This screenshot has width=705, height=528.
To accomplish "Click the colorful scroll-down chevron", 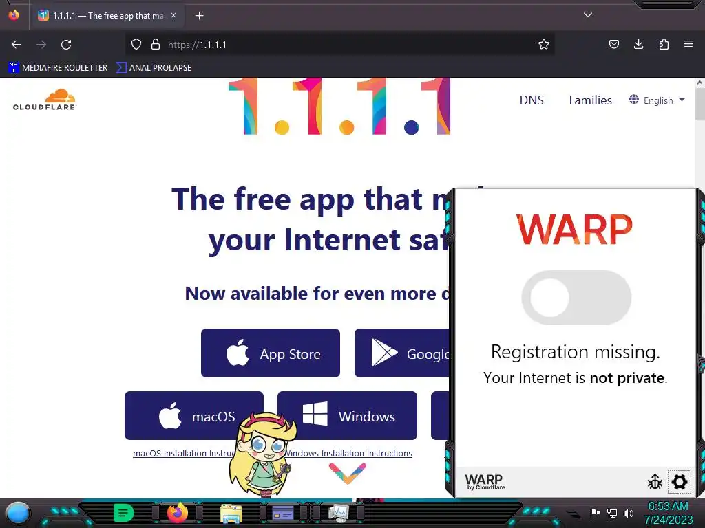I will [348, 473].
